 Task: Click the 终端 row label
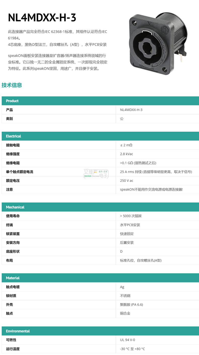click(9, 225)
